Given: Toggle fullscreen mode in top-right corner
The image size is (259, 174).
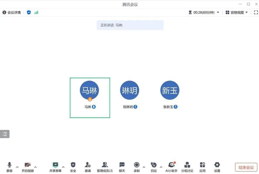Looking at the screenshot, I should [x=256, y=12].
